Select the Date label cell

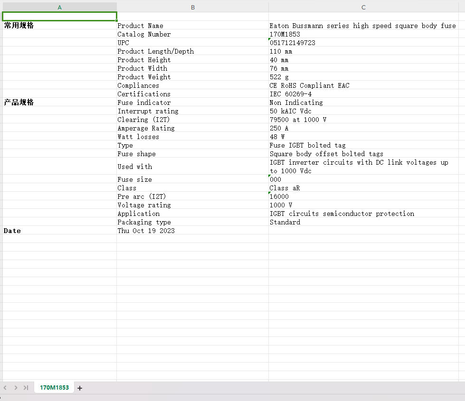pos(59,231)
